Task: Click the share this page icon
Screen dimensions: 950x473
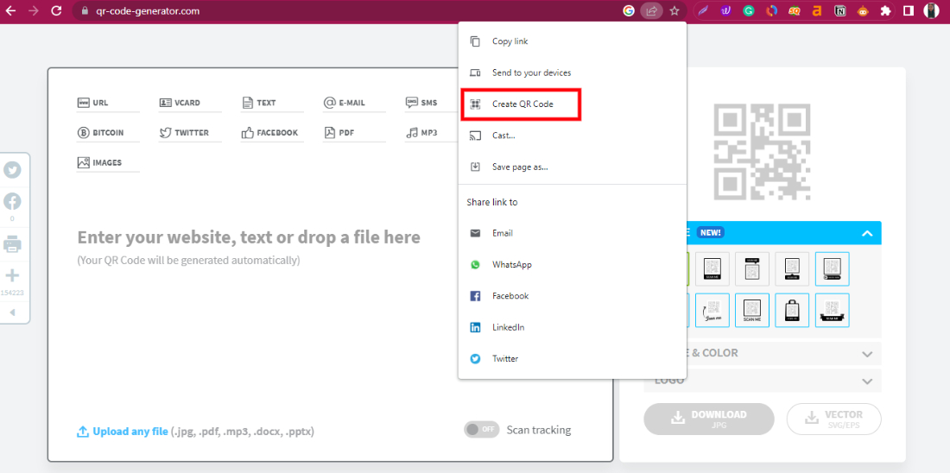Action: (x=652, y=11)
